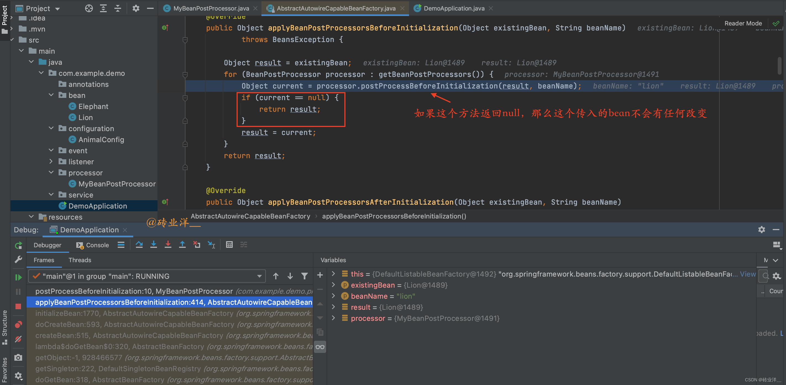Click the View link for this variable
Viewport: 786px width, 385px height.
point(748,274)
